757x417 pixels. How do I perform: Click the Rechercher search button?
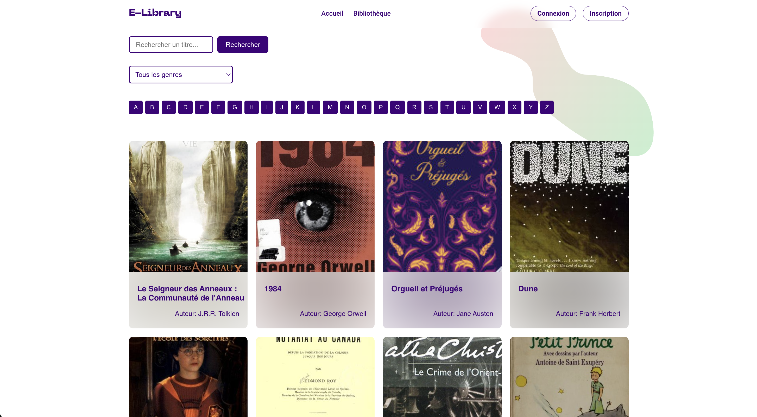coord(243,45)
